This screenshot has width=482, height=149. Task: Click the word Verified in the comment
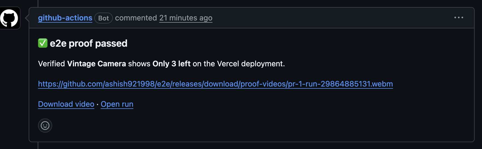[51, 64]
